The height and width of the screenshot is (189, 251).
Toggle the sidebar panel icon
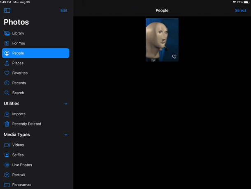pyautogui.click(x=7, y=11)
